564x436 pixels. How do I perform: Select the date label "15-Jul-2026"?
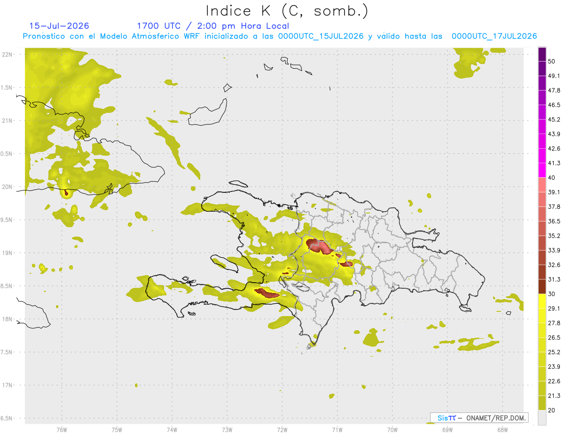[x=59, y=26]
